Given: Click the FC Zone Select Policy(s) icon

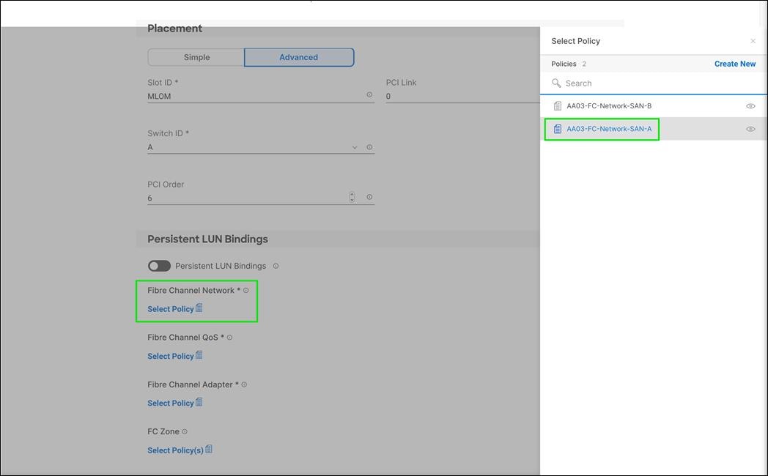Looking at the screenshot, I should coord(210,448).
